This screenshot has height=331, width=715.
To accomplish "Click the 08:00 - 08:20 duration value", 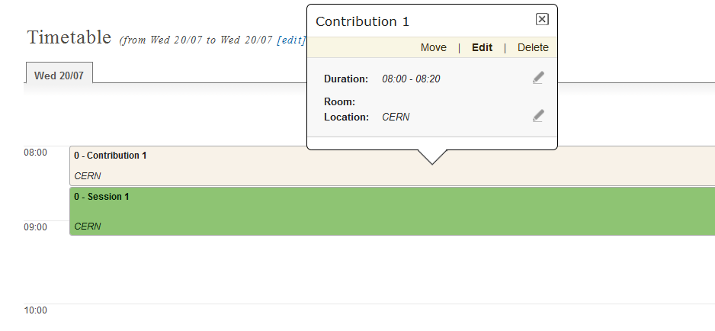I will 411,79.
